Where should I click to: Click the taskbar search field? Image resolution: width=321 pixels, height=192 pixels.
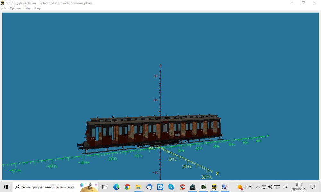click(55, 187)
